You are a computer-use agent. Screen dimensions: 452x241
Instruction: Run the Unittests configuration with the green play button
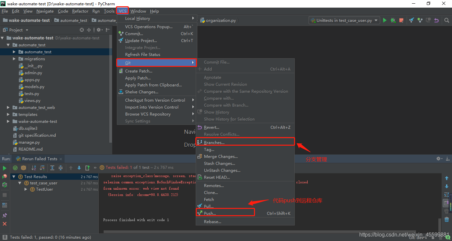tap(385, 20)
